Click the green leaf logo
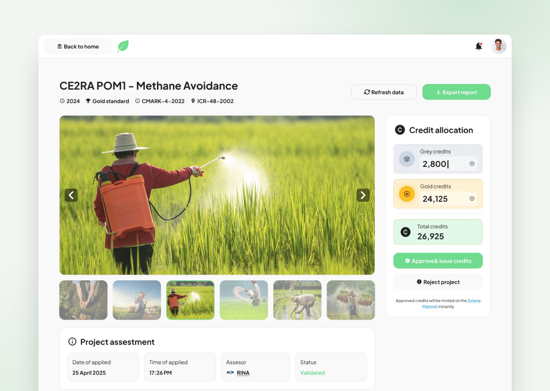This screenshot has width=550, height=391. click(x=123, y=46)
